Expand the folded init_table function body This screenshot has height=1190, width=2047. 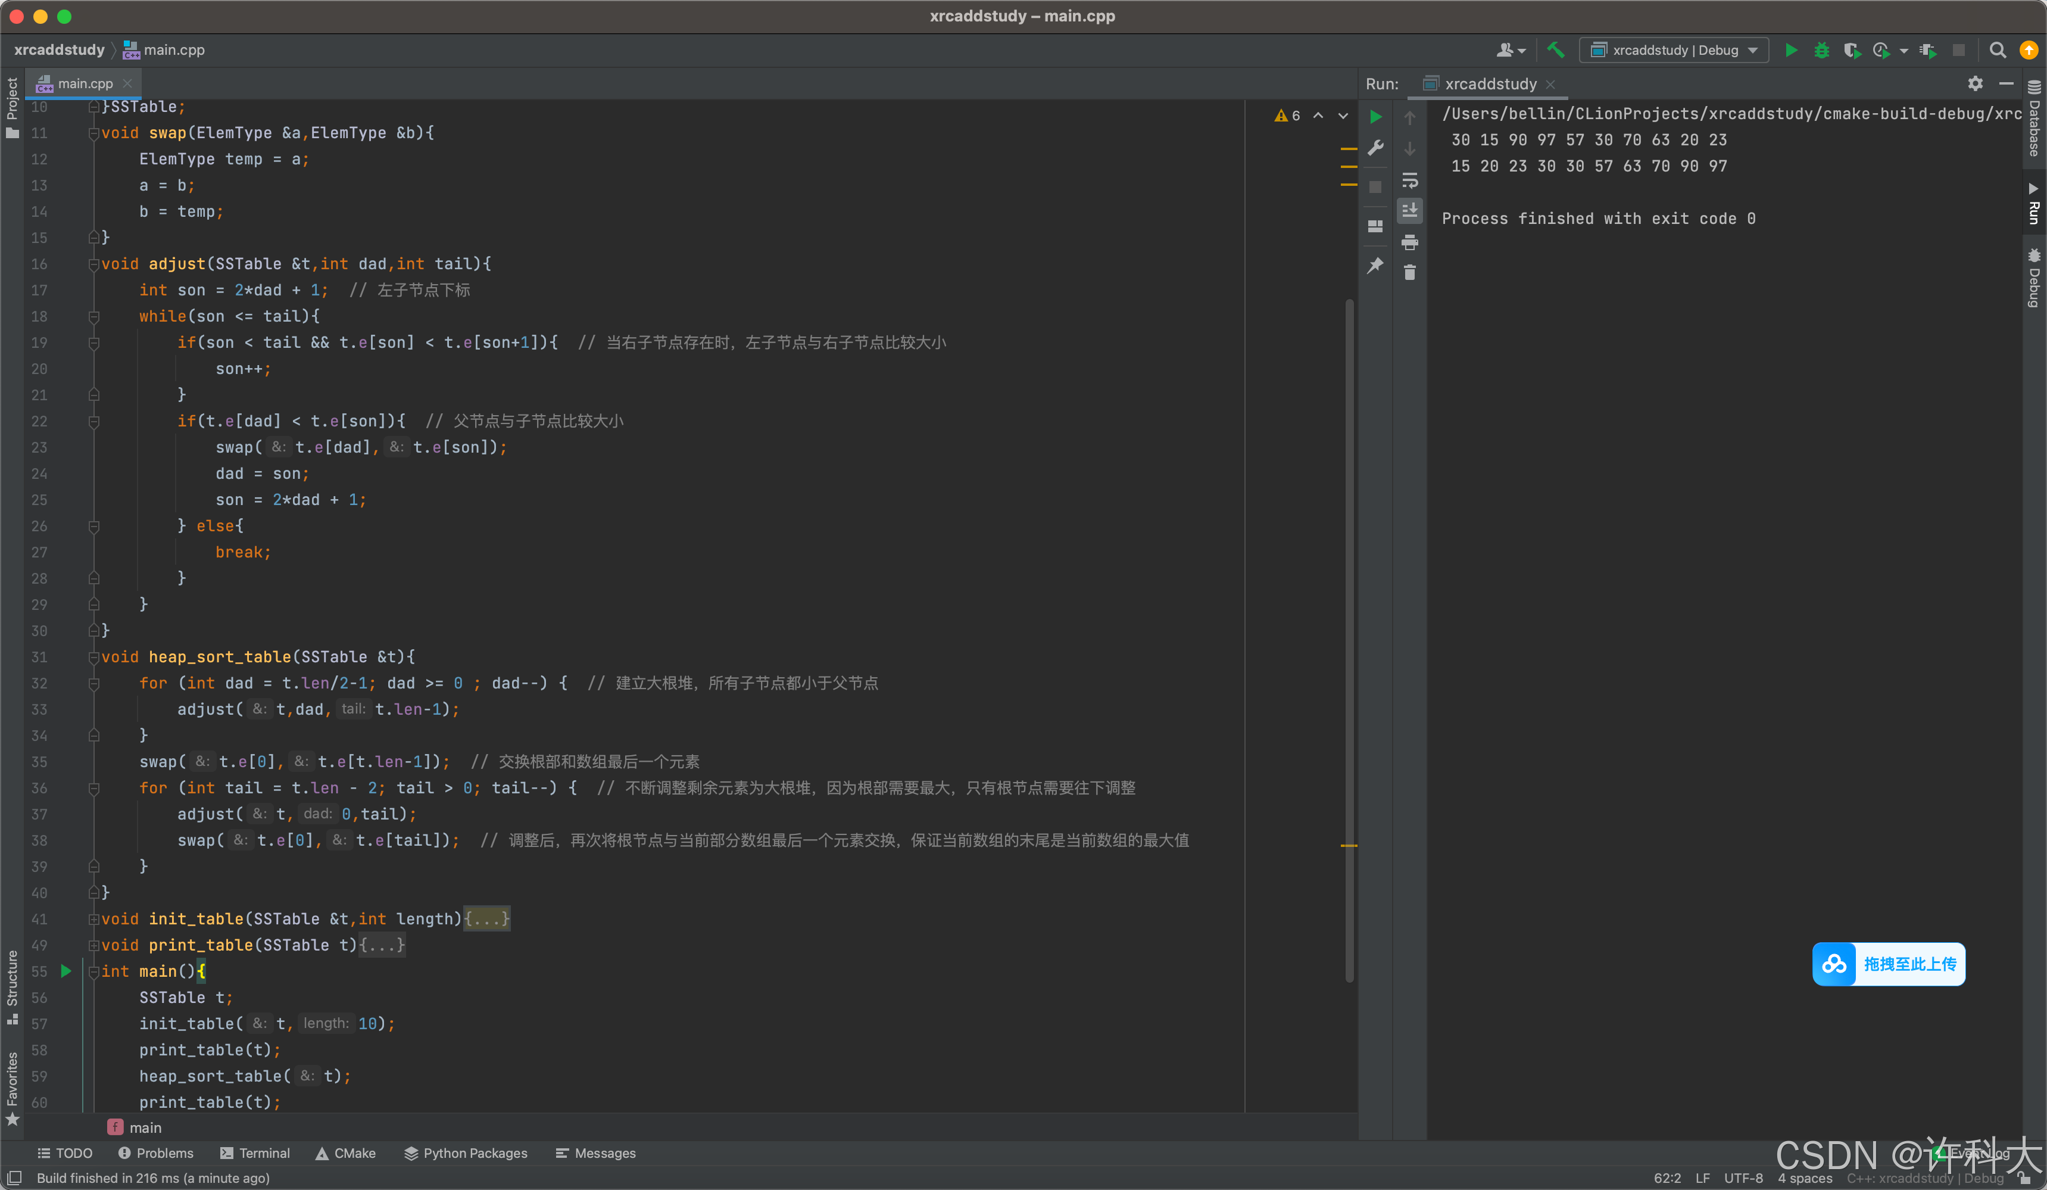click(x=486, y=918)
